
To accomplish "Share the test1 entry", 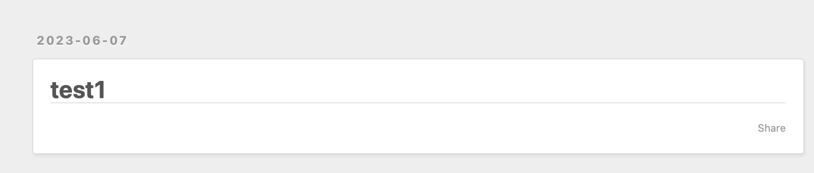I will click(771, 128).
